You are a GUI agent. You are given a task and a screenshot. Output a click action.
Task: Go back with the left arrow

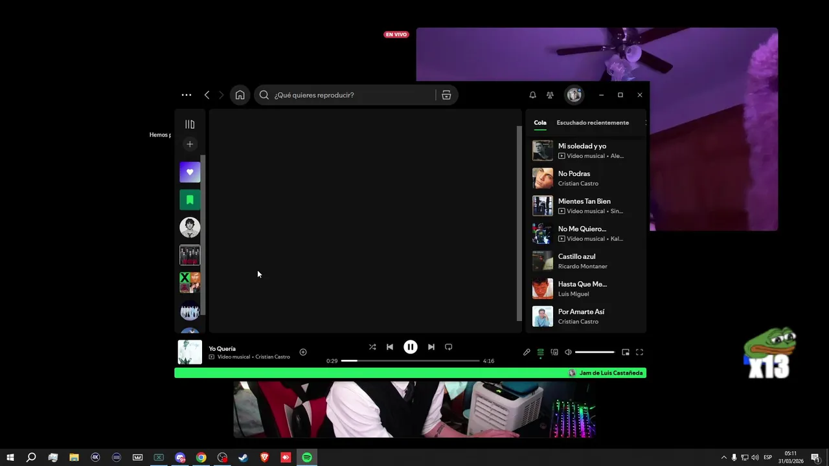[x=207, y=95]
